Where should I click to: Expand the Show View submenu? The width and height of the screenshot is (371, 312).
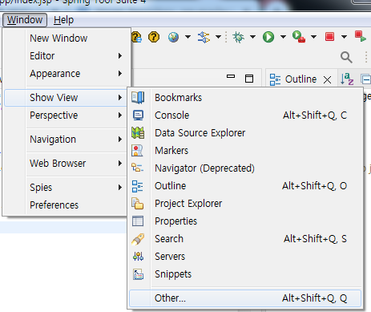point(66,98)
